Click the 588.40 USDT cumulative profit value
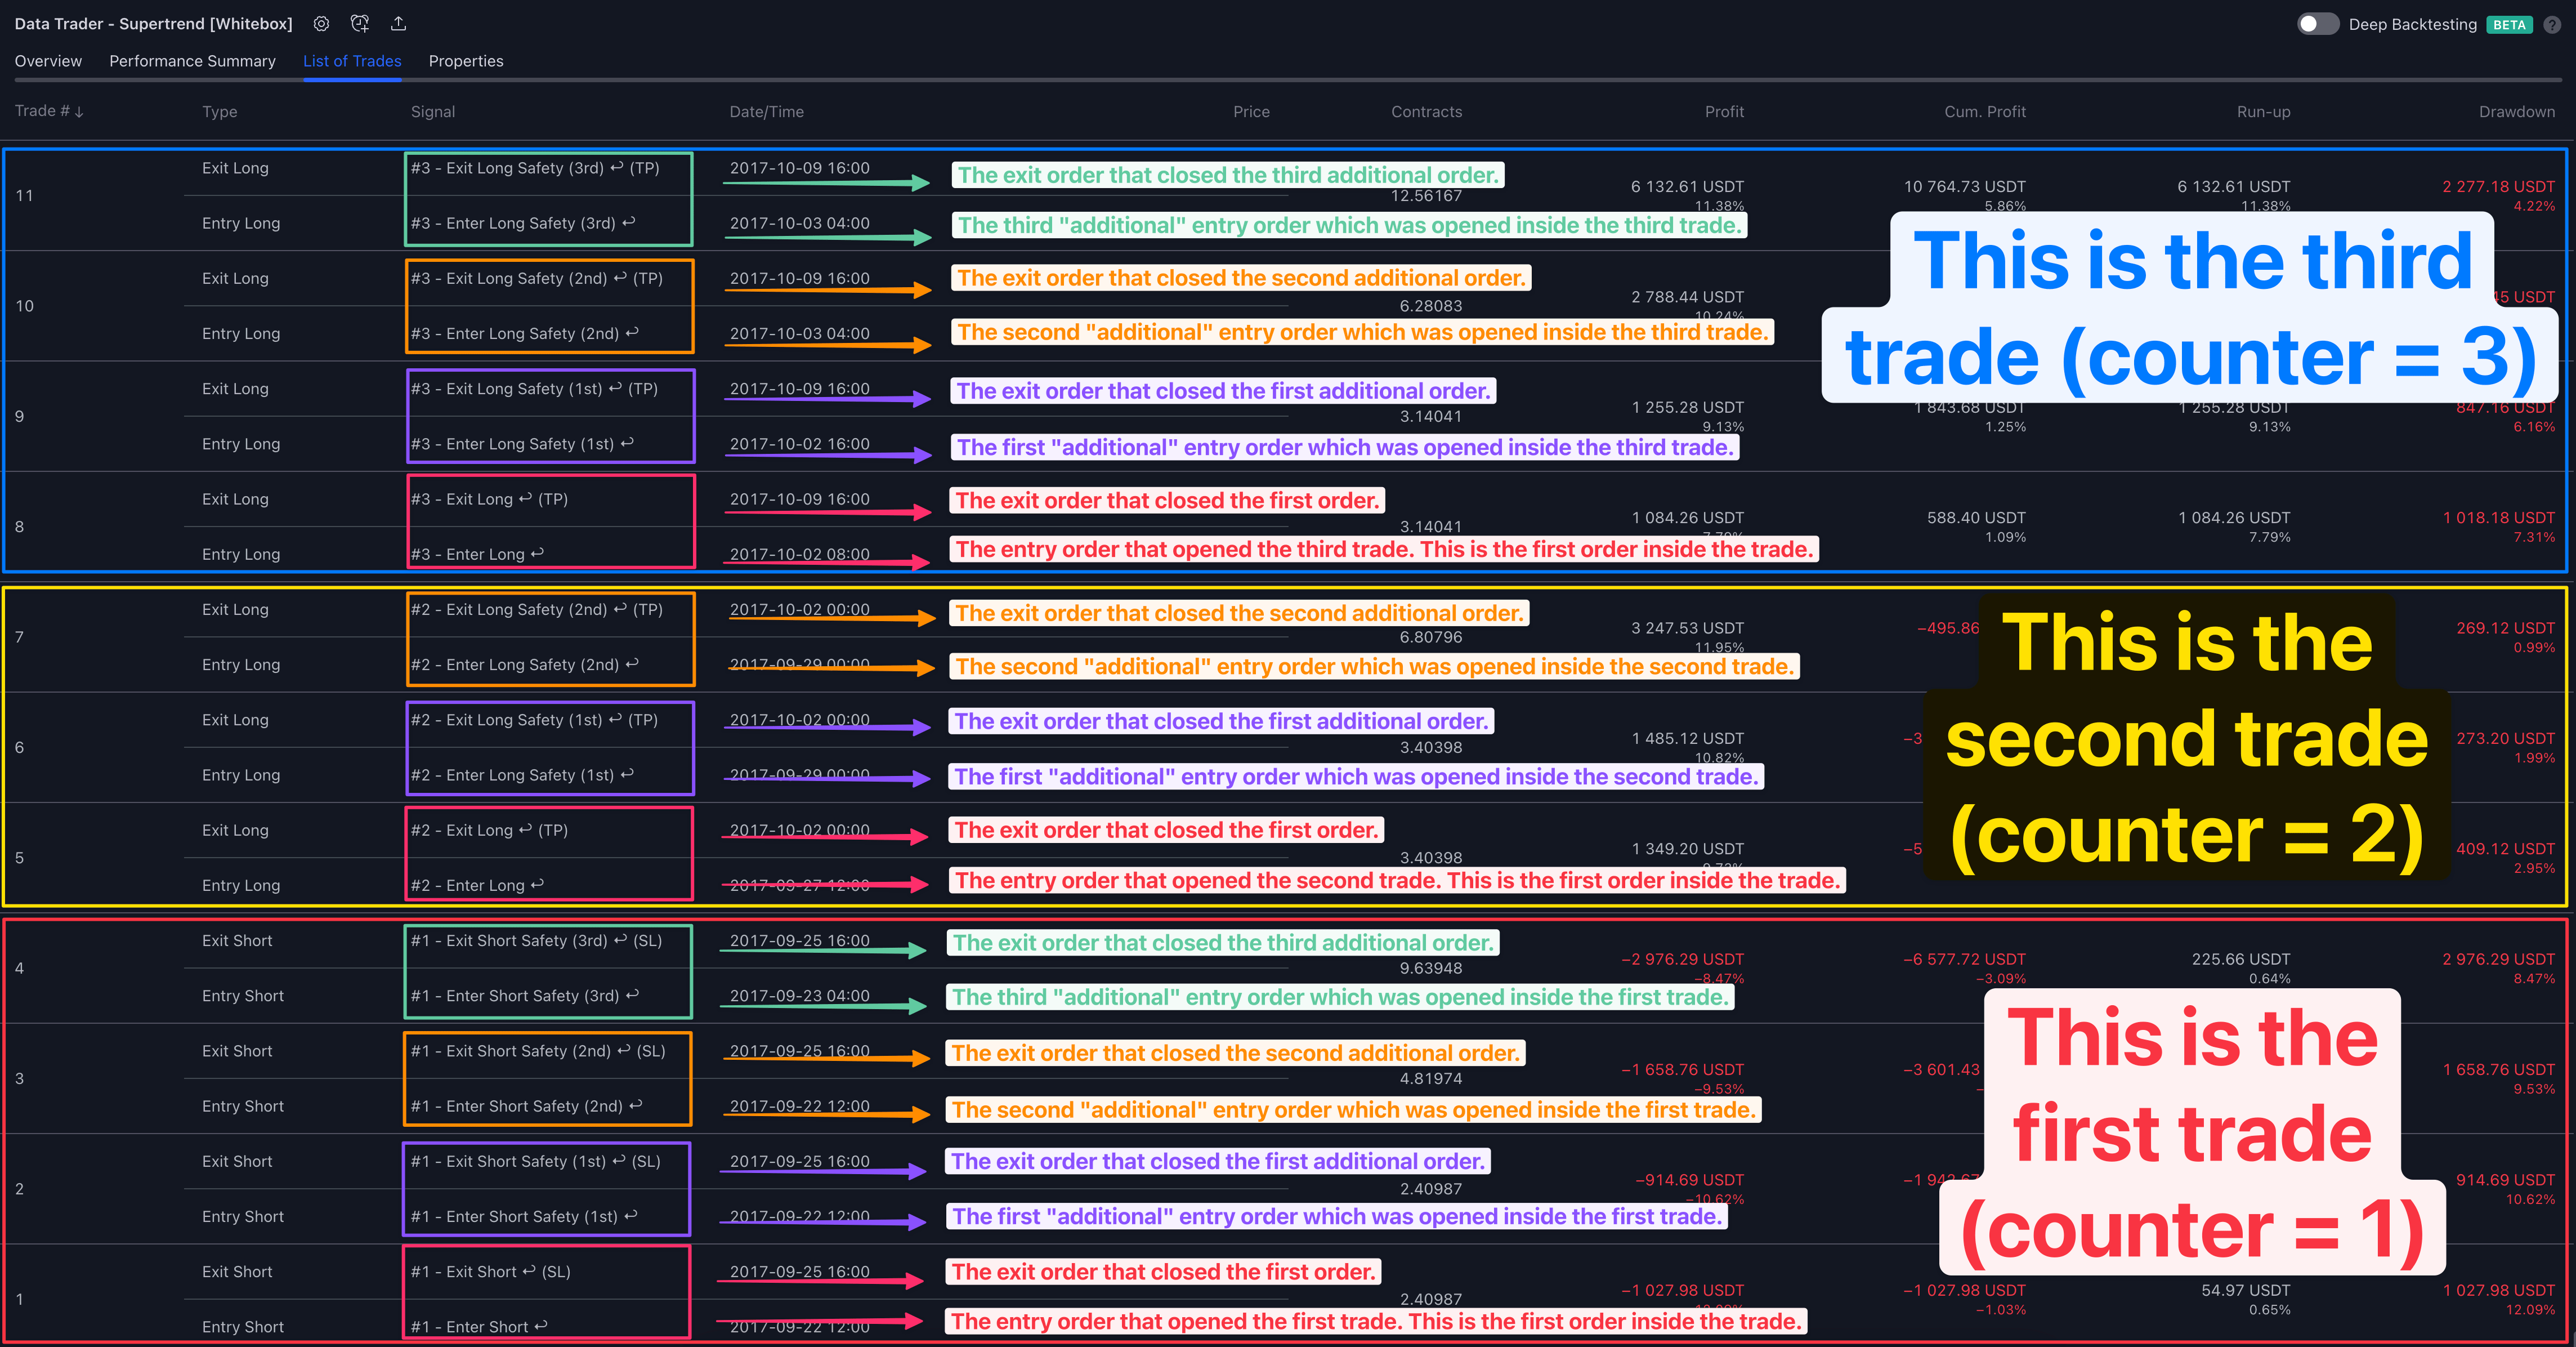 pos(1976,517)
